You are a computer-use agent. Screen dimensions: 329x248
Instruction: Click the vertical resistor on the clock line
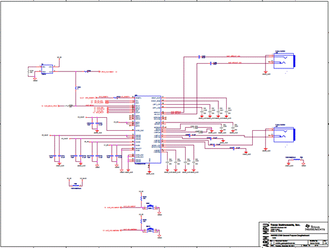(x=76, y=88)
